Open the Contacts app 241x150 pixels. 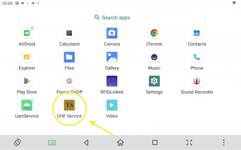coord(197,33)
